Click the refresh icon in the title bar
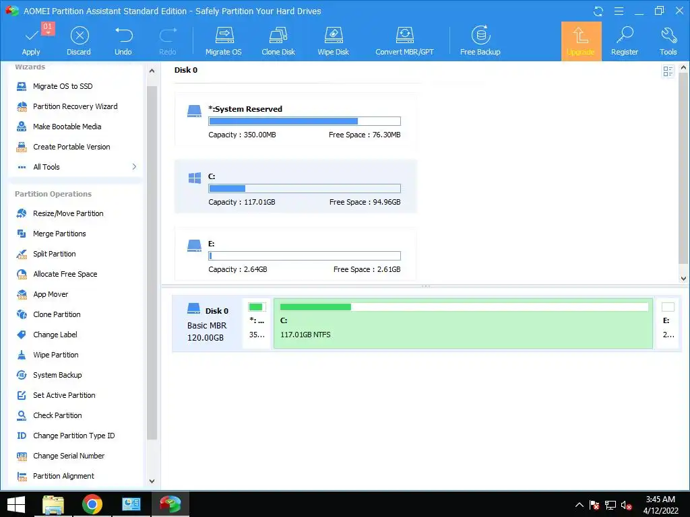The height and width of the screenshot is (517, 690). tap(598, 11)
